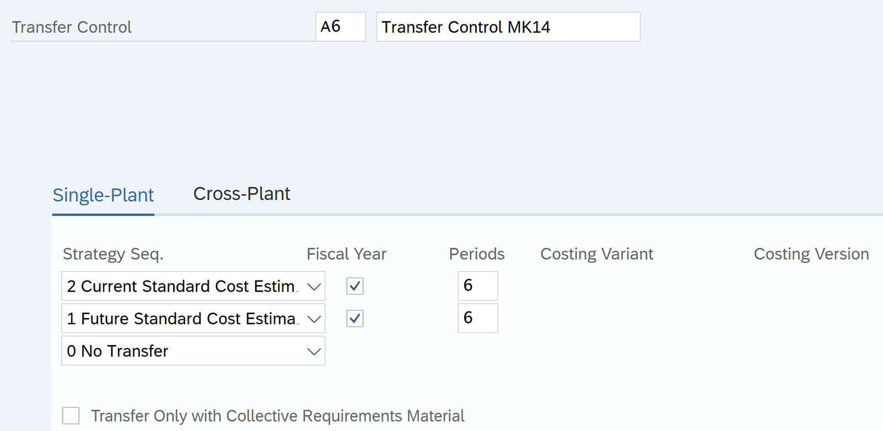Viewport: 883px width, 431px height.
Task: Select the 0 No Transfer strategy field
Action: click(x=182, y=351)
